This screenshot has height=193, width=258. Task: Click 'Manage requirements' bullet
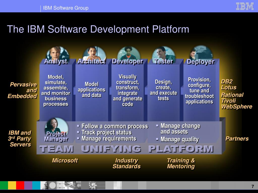[109, 139]
